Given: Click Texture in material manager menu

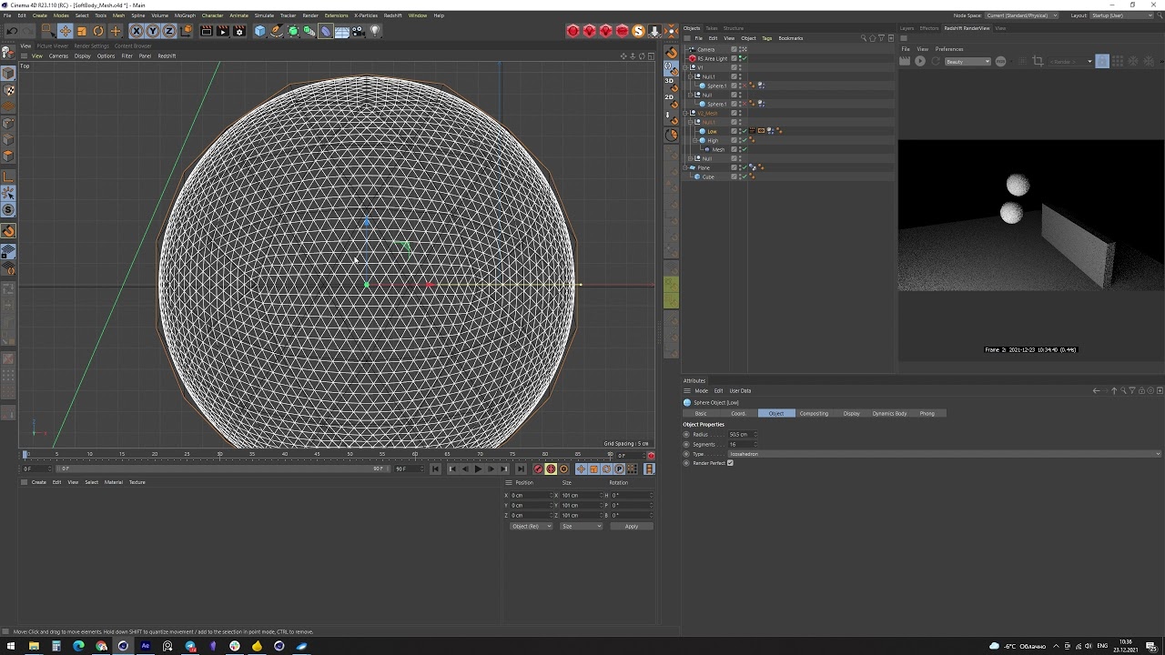Looking at the screenshot, I should (137, 482).
